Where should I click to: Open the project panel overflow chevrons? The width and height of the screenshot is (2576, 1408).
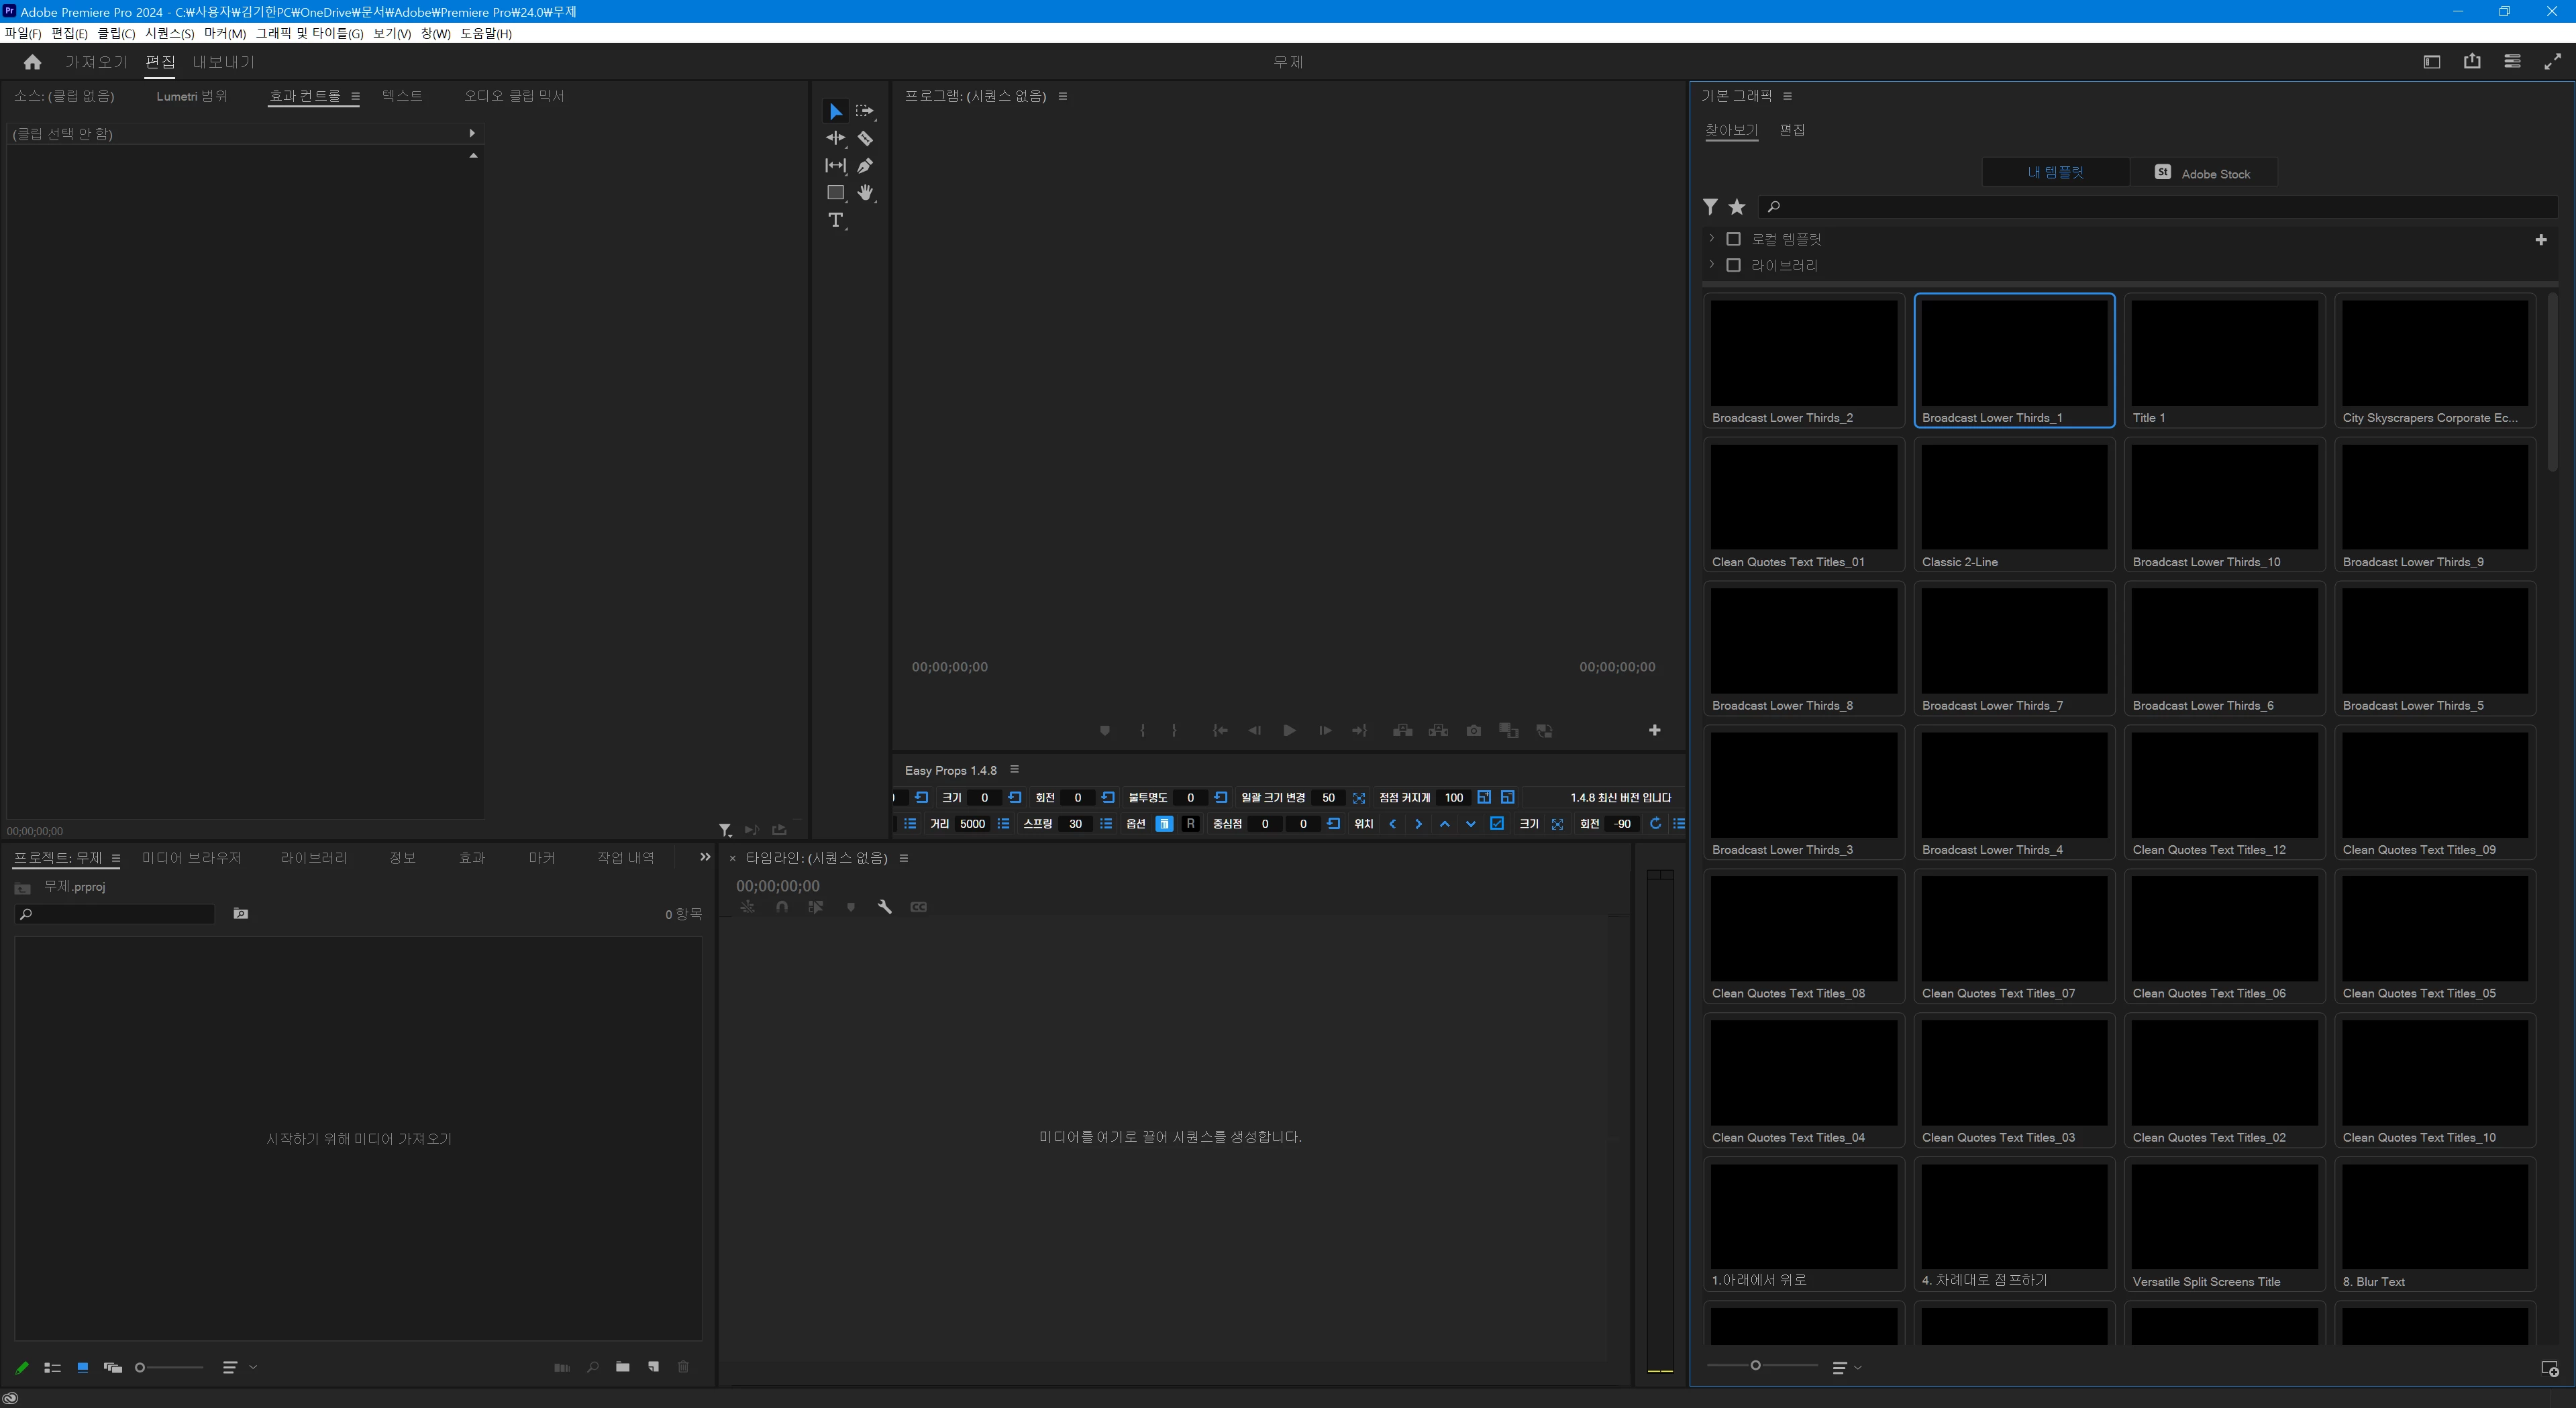(705, 857)
